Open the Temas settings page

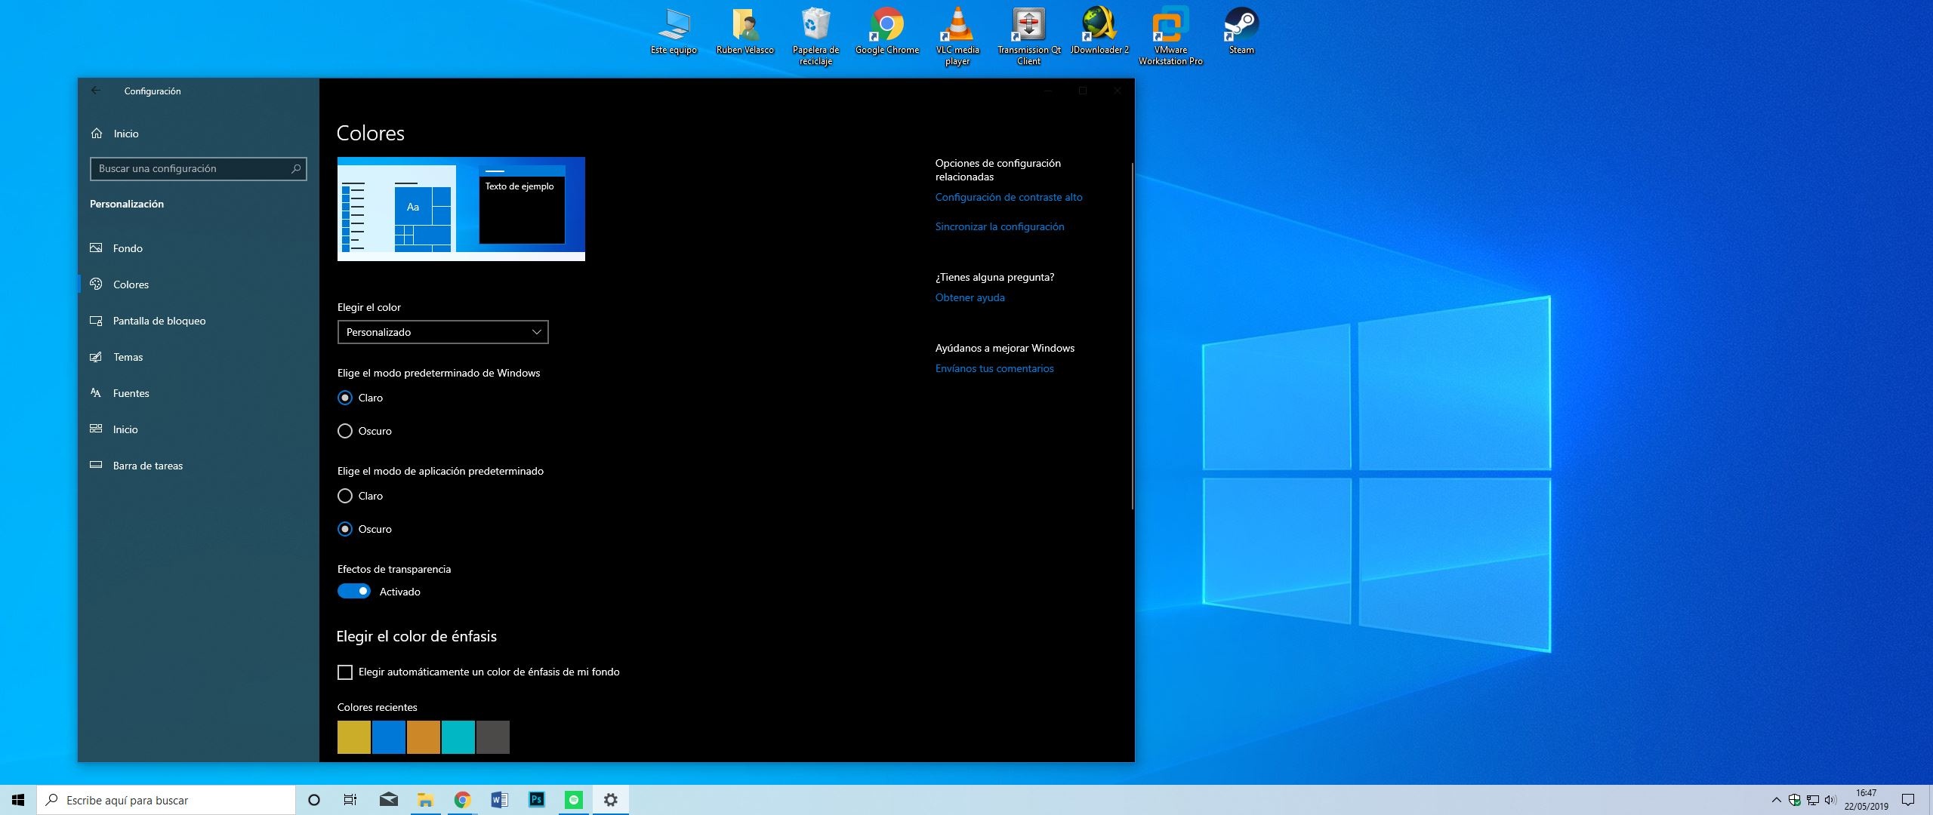pos(128,357)
